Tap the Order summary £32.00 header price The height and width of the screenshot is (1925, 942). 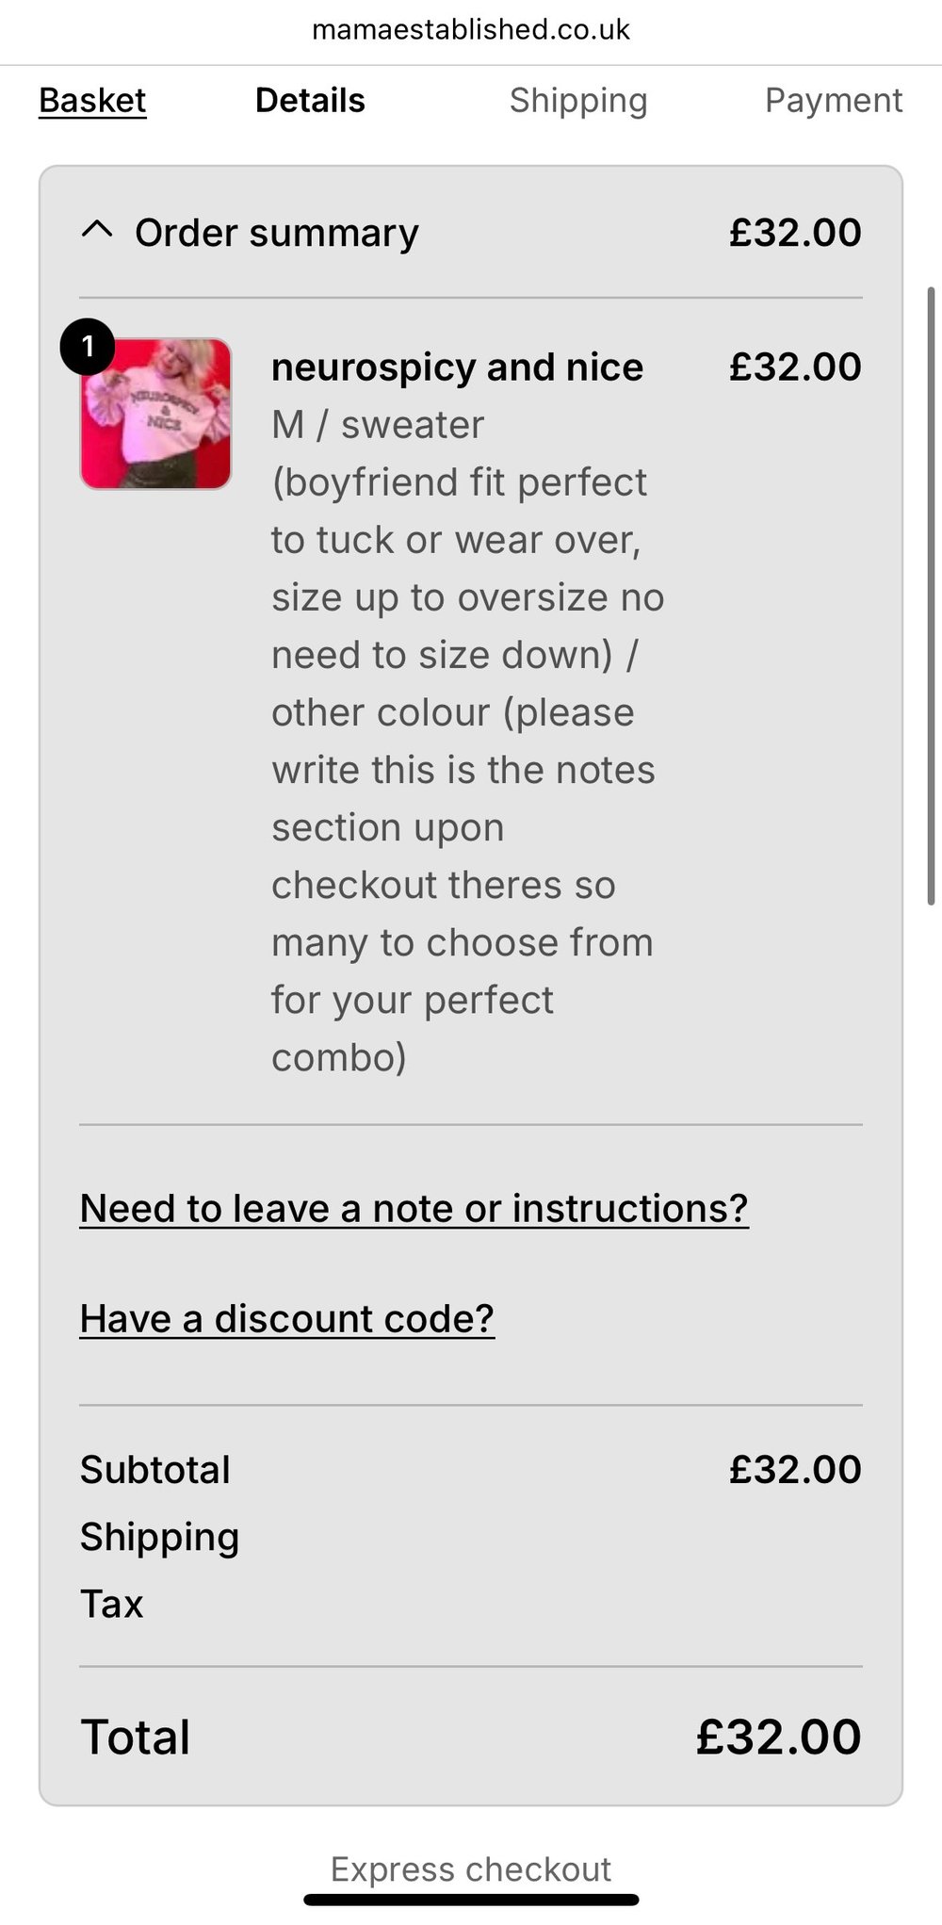click(795, 233)
